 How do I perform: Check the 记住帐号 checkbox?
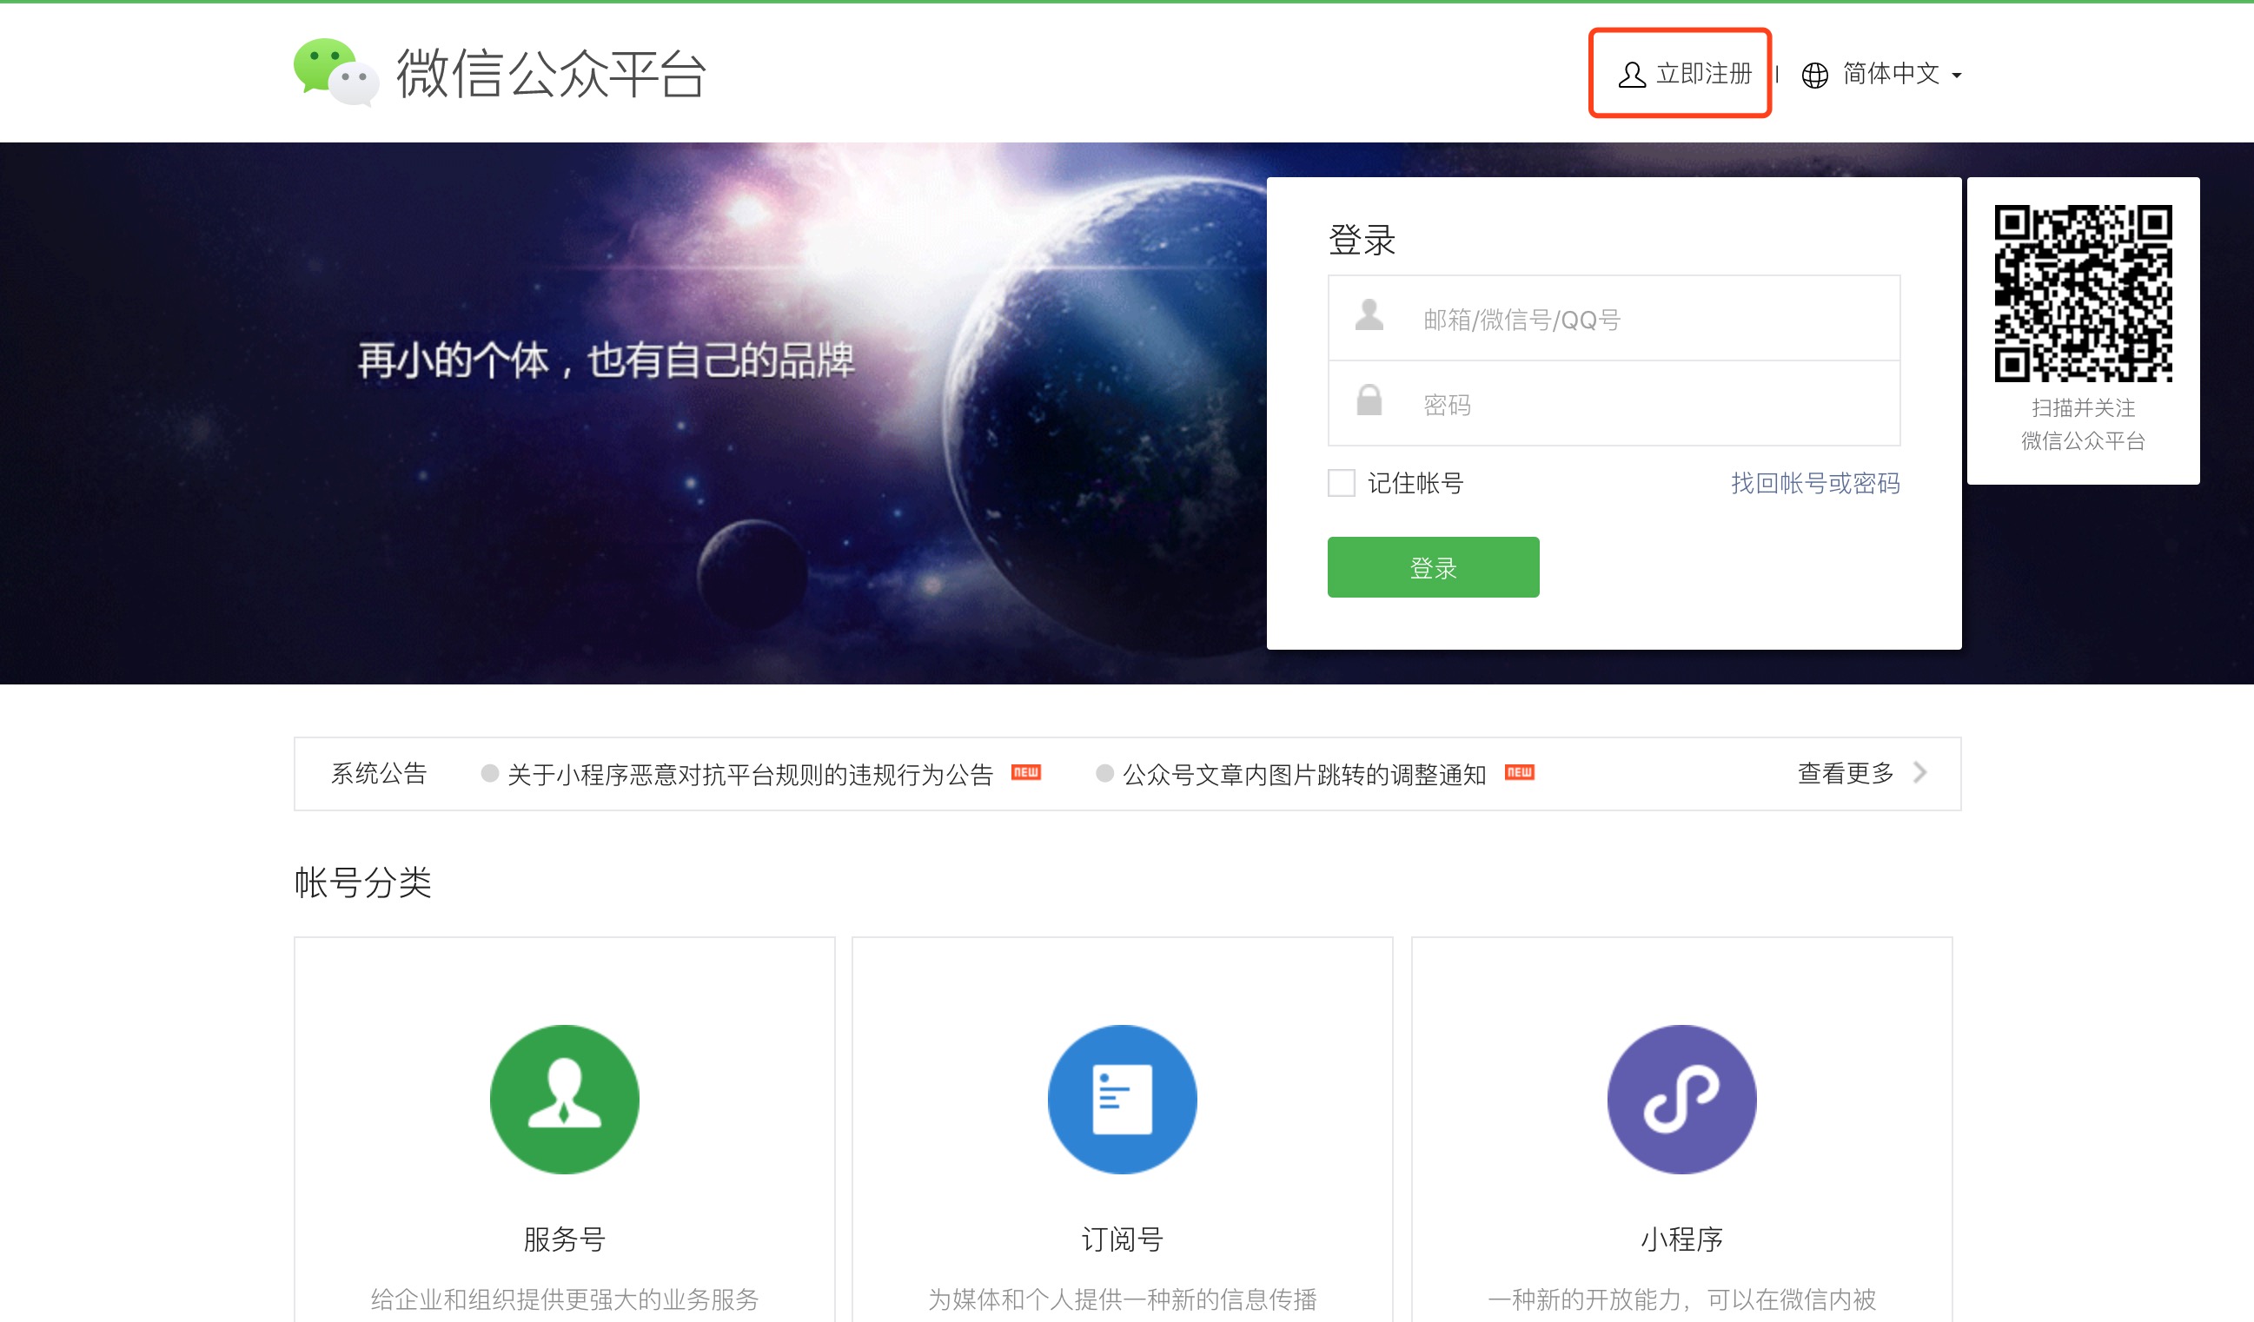(x=1341, y=483)
